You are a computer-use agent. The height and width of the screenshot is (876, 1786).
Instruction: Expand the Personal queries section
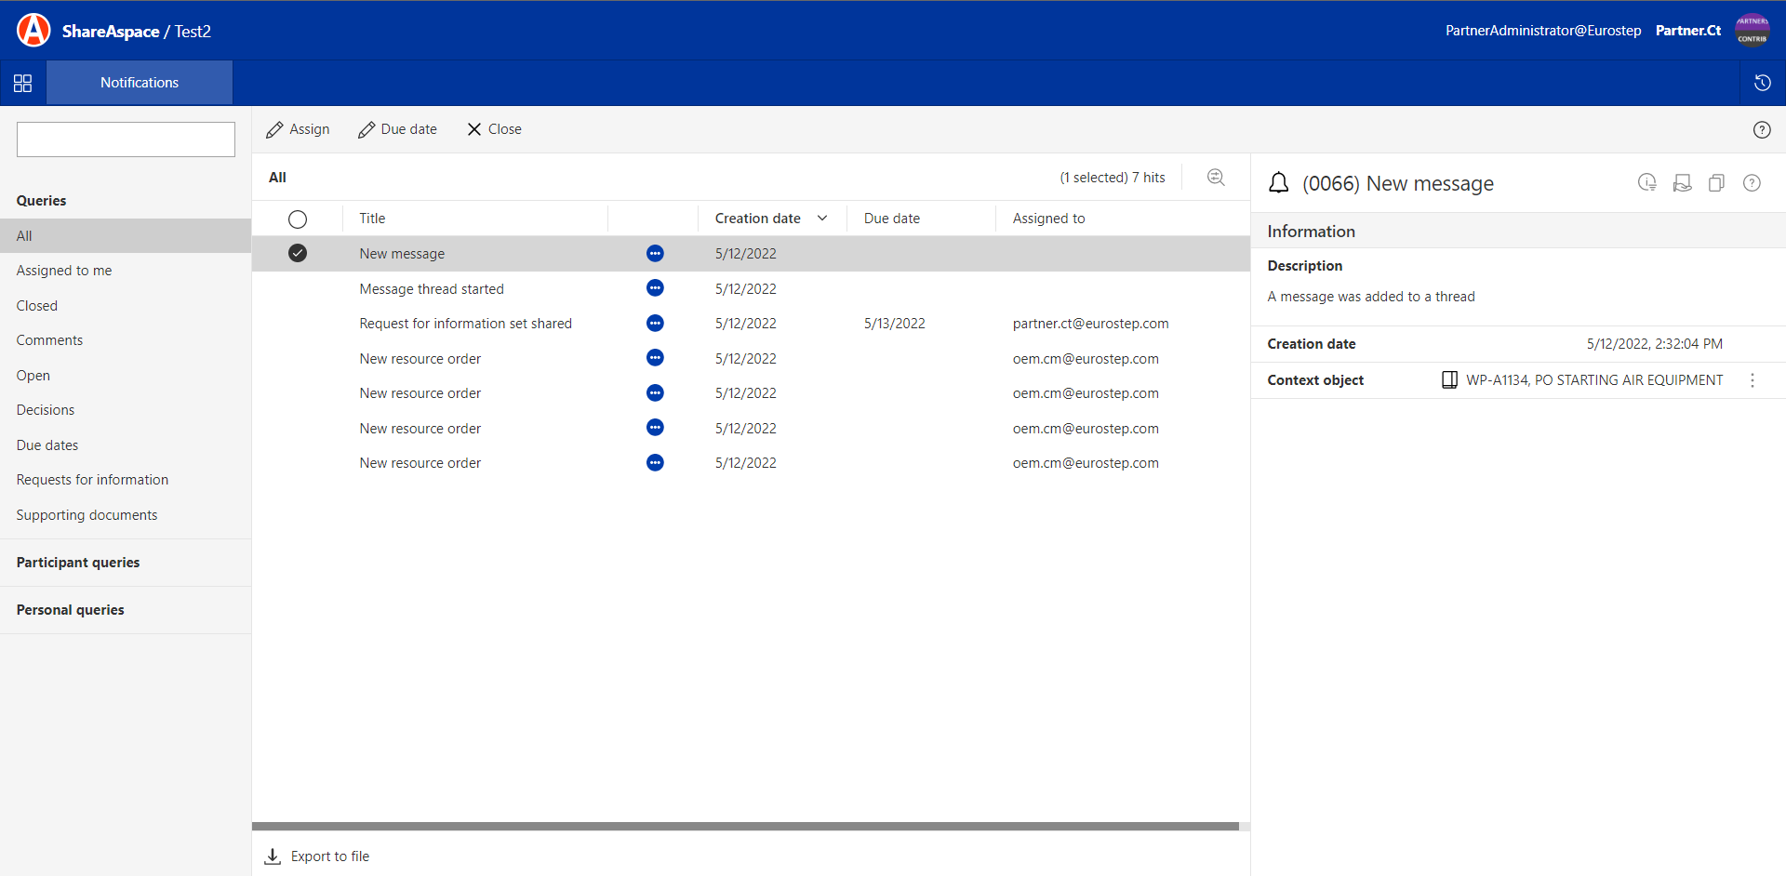71,610
